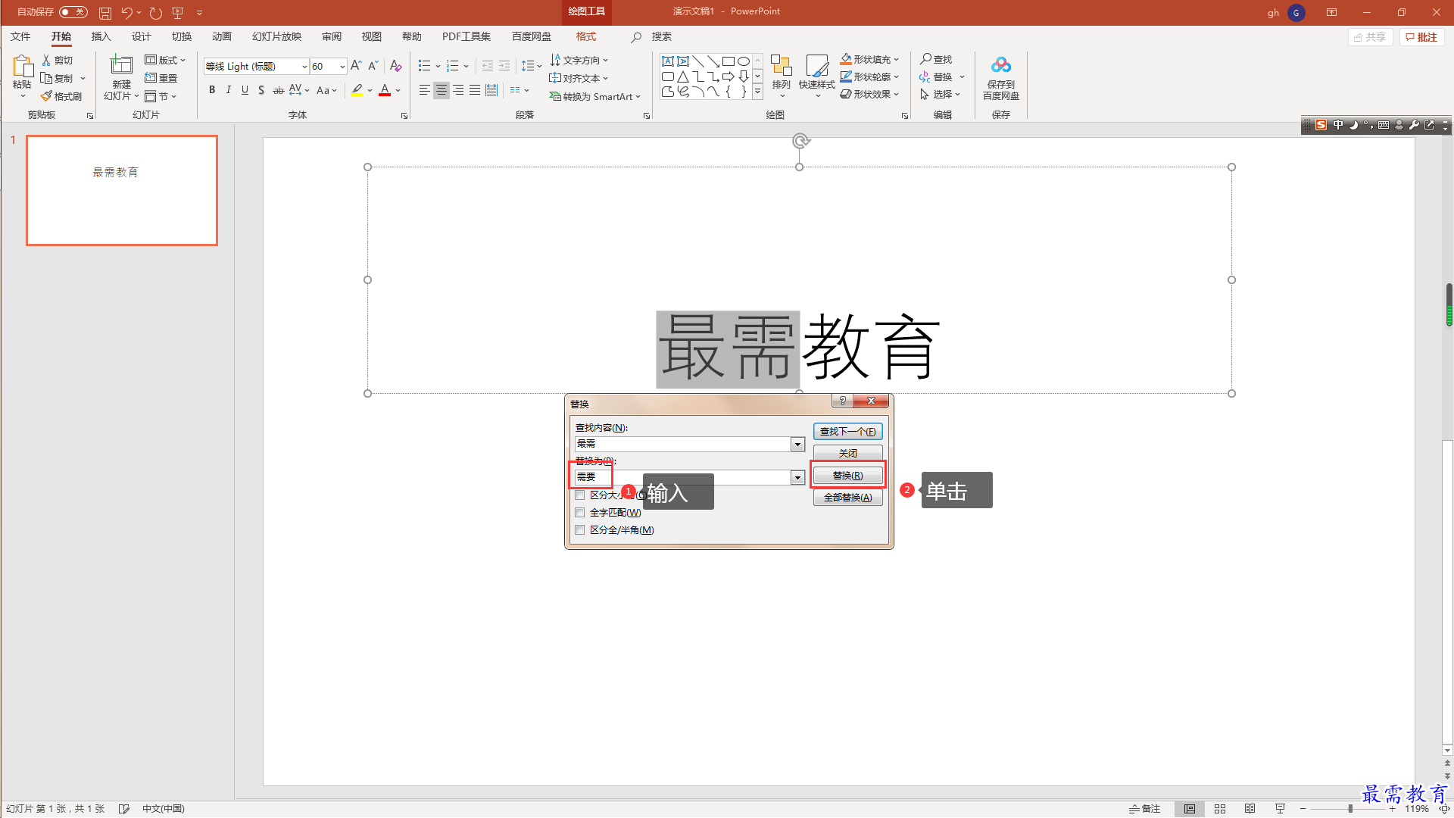Expand 查找内容 combo box arrow
1454x818 pixels.
point(797,445)
